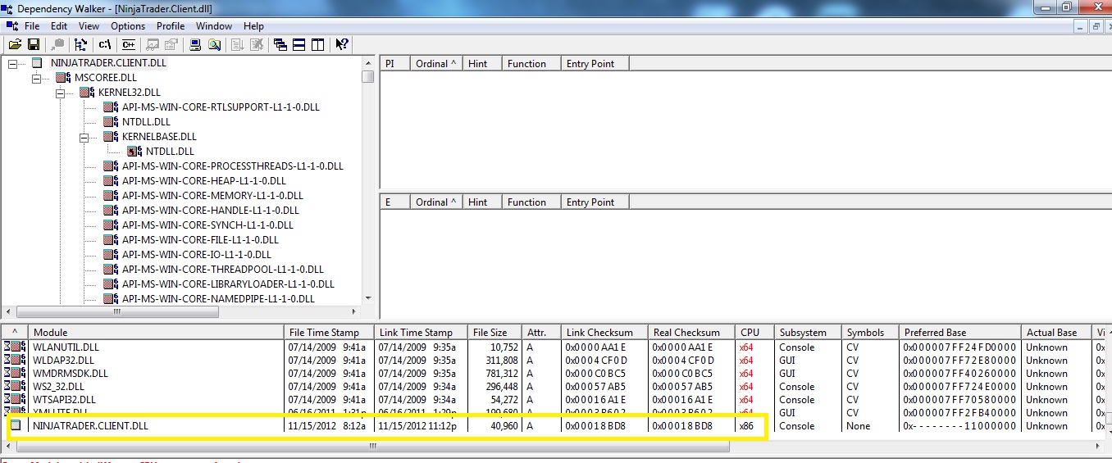This screenshot has height=463, width=1112.
Task: Select API-MS-WIN-CORE-PROCESSTHREADS-L1-1-0.DLL tree item
Action: tap(233, 166)
